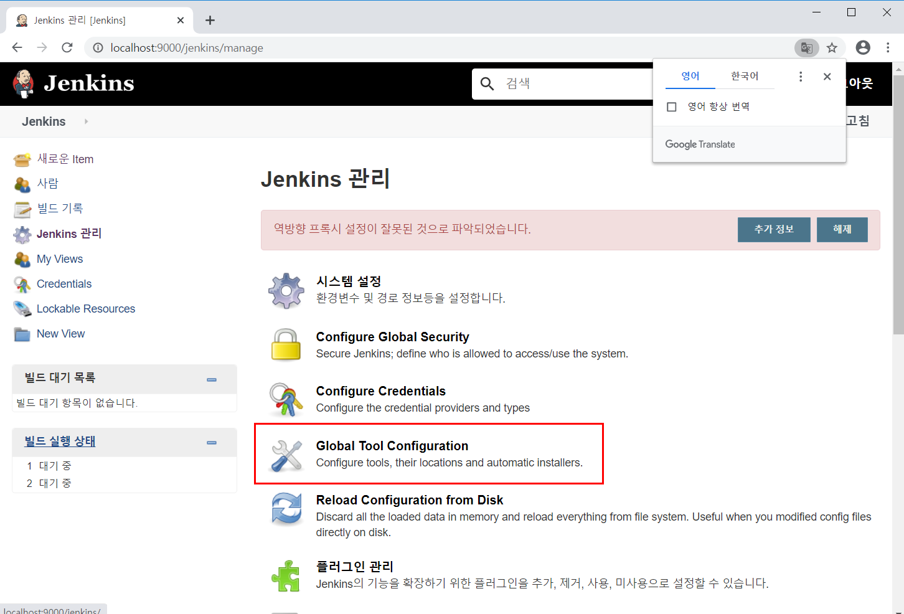Go back with the browser back arrow
Screen dimensions: 904x614
(17, 47)
